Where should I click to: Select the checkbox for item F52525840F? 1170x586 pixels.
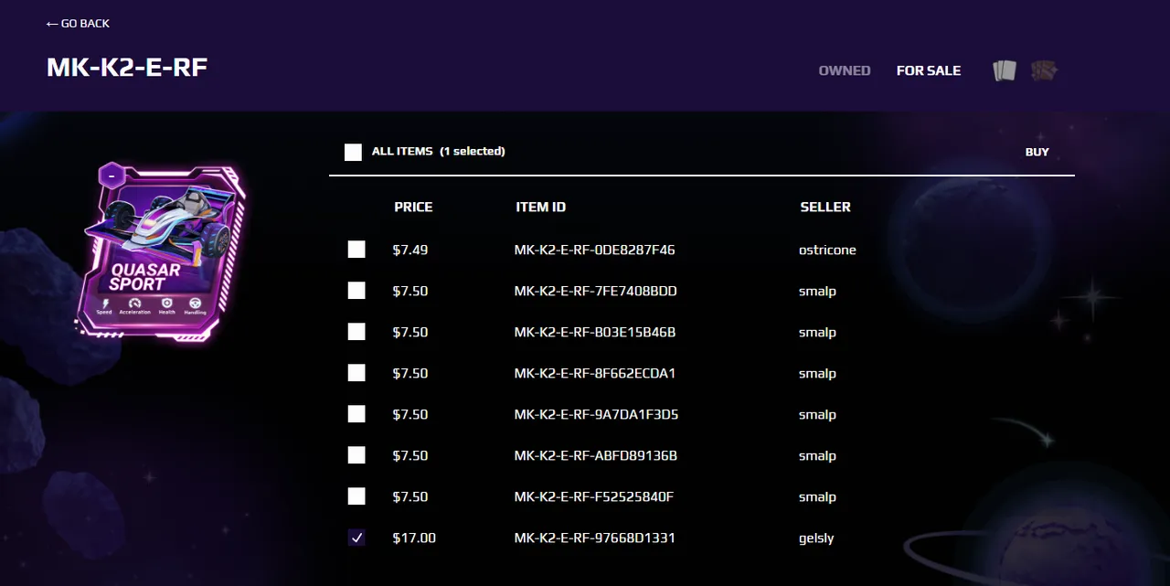[356, 496]
